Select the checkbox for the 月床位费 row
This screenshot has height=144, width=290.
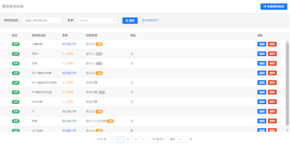[5, 102]
